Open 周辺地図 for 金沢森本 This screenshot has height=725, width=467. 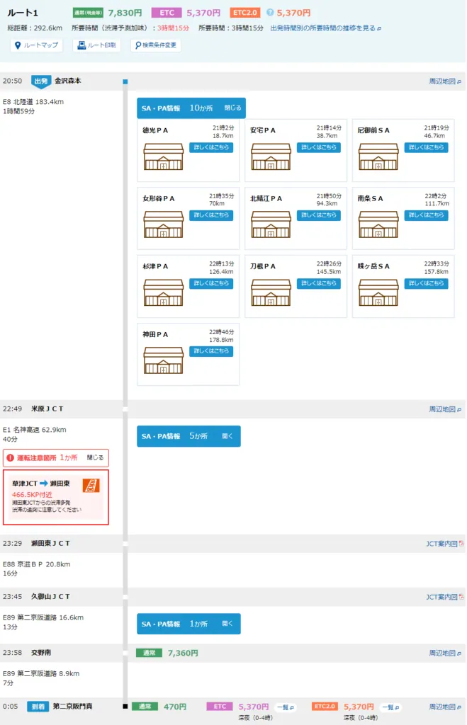[445, 81]
